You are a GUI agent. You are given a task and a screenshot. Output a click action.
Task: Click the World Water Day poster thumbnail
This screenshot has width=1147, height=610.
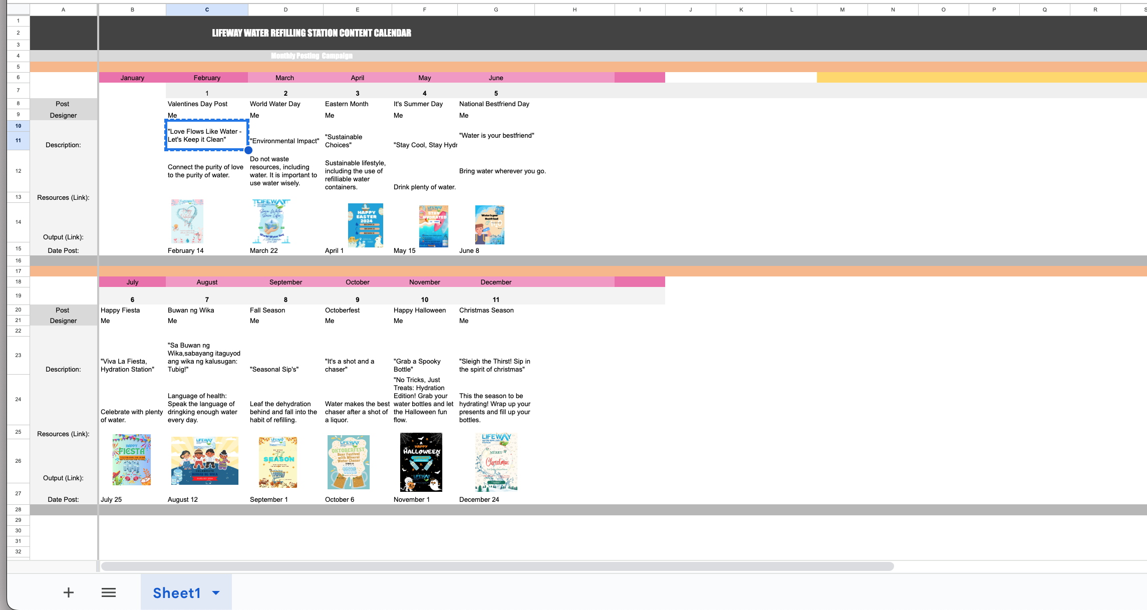tap(271, 221)
